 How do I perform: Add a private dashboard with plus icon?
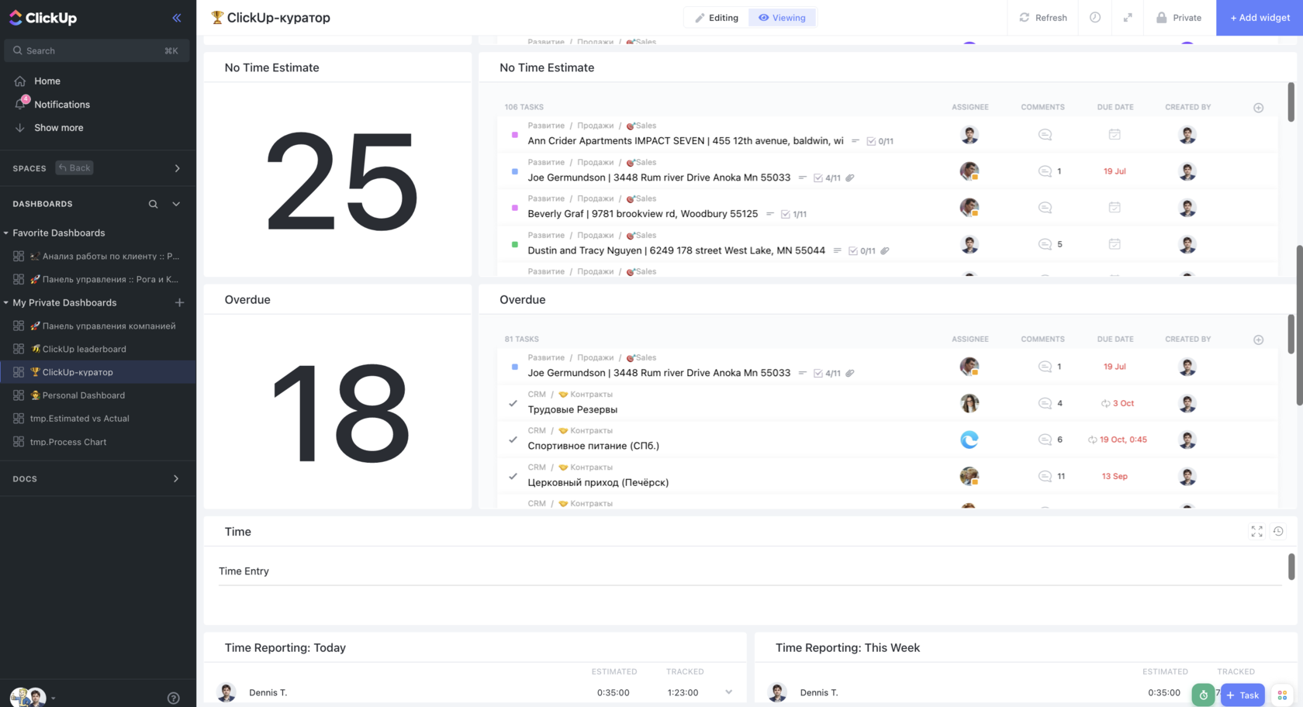pyautogui.click(x=179, y=302)
